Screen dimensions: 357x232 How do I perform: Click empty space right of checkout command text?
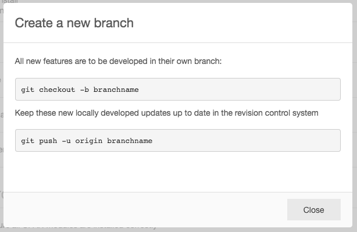[239, 89]
